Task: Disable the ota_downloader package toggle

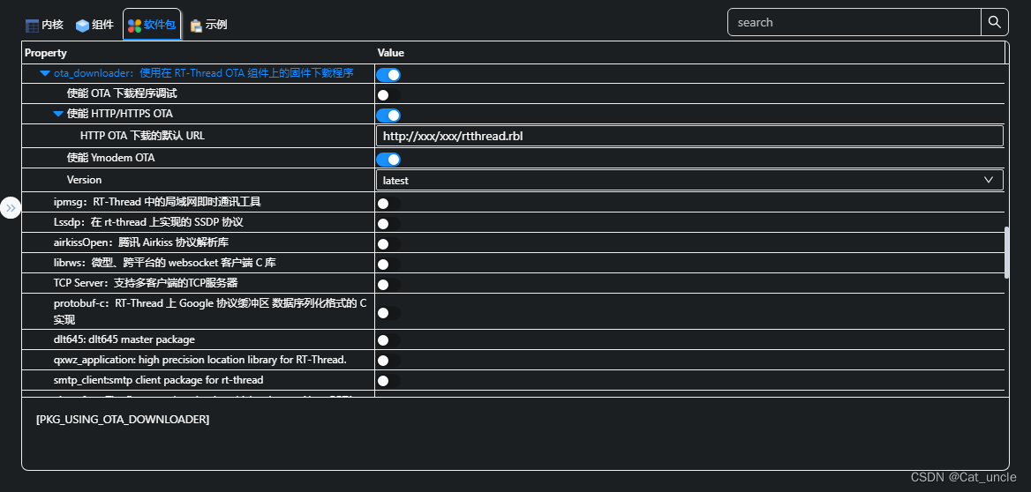Action: click(x=388, y=74)
